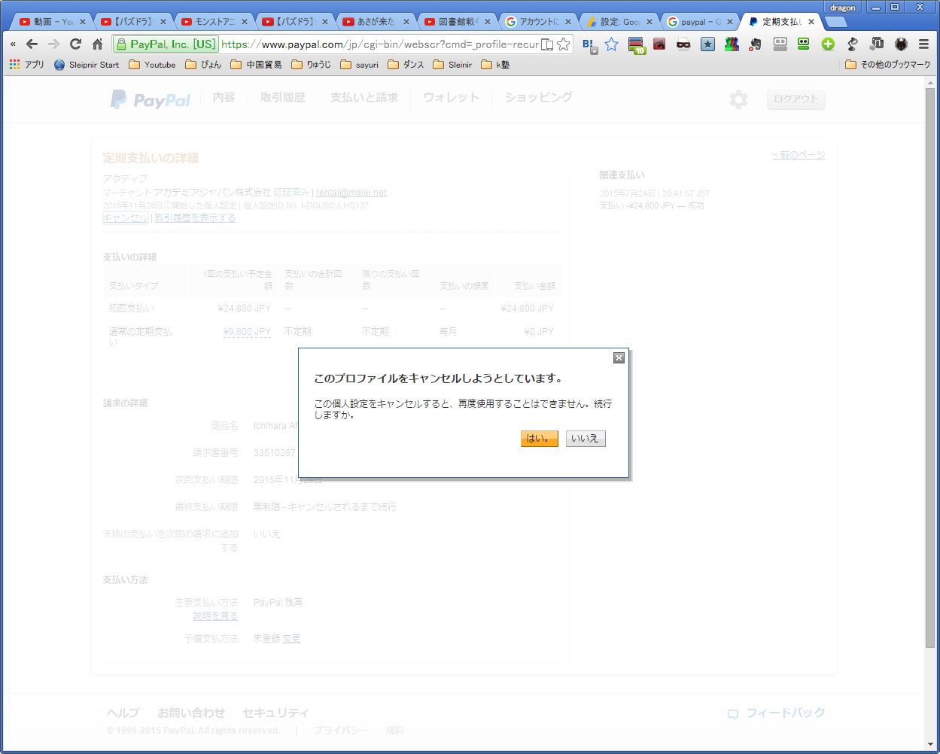Open the 支払いと請求 navigation item
The image size is (940, 754).
(364, 98)
